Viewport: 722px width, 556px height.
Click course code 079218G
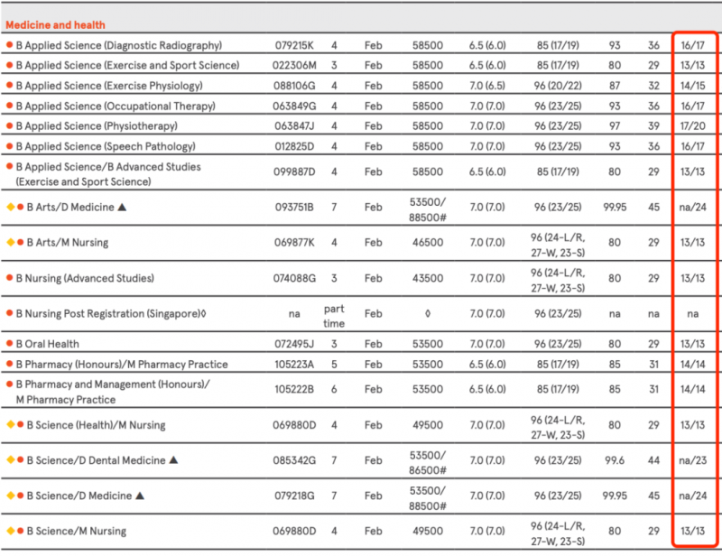point(294,496)
